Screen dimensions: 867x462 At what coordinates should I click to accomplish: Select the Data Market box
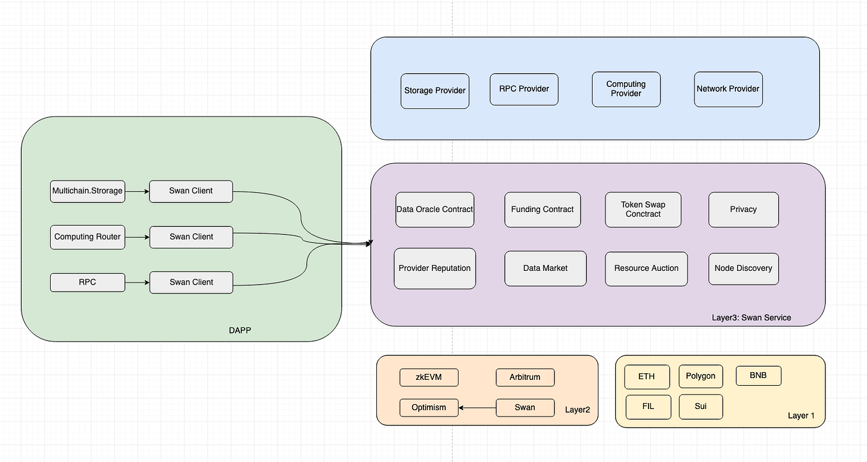click(545, 269)
